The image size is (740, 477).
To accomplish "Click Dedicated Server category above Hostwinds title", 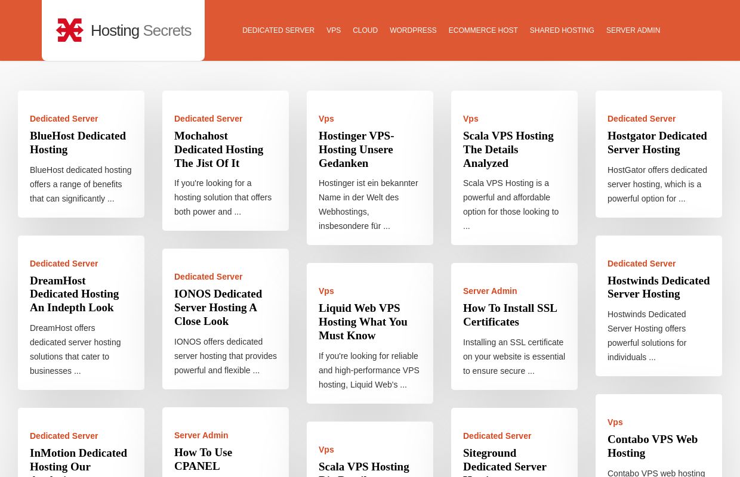I will 642,264.
